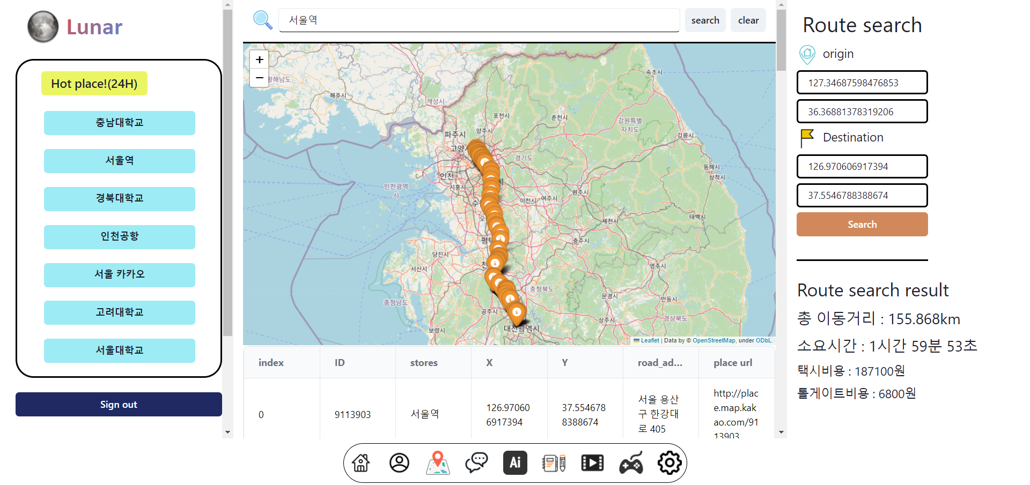Edit the origin longitude field
1030x485 pixels.
[862, 83]
